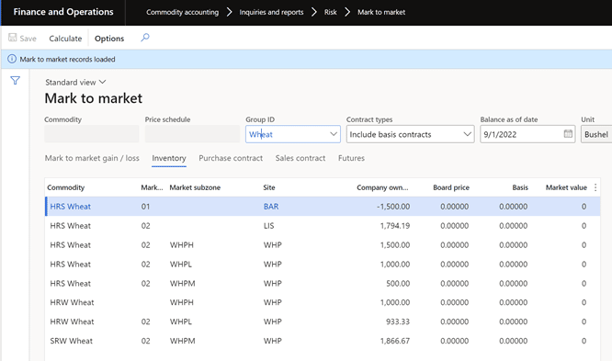The height and width of the screenshot is (361, 612).
Task: Click Commodity accounting in breadcrumb
Action: pos(182,12)
